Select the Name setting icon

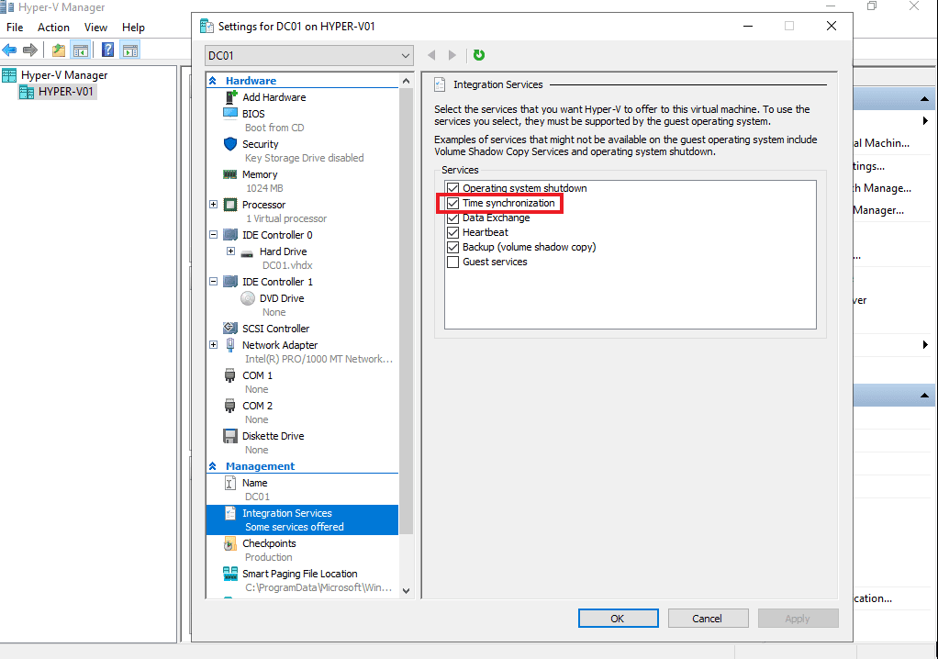pos(230,483)
